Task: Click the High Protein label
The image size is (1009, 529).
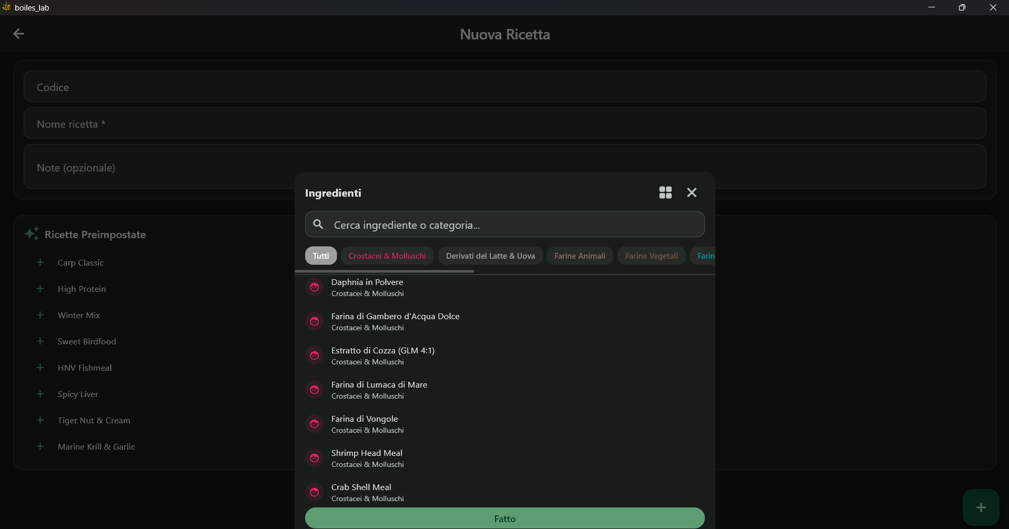Action: (82, 289)
